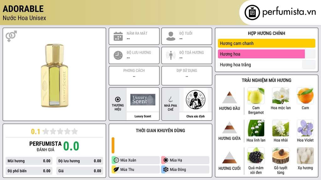
Task: Click the person icon beside Độ Tuổi
Action: 171,36
